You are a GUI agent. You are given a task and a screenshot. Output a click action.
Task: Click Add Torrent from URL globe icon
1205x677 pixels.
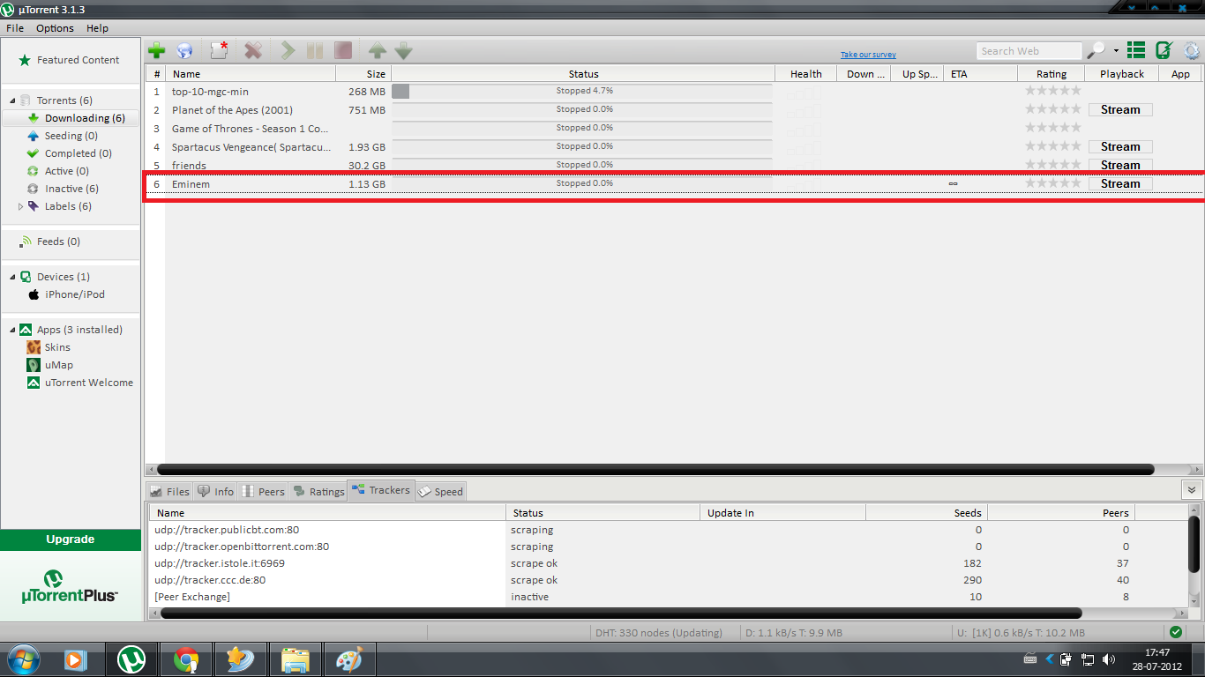coord(184,51)
